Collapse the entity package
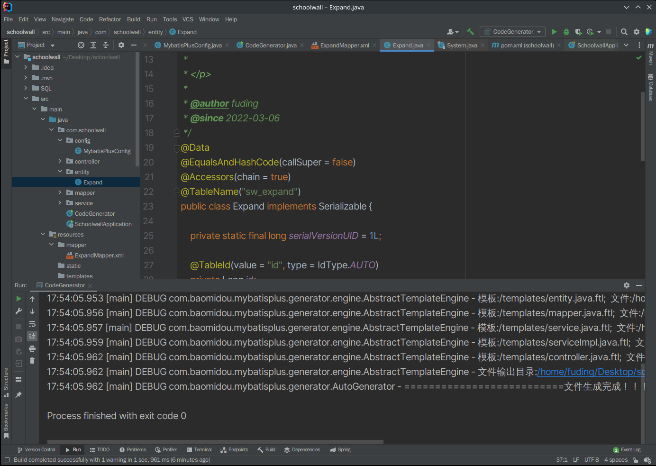 (x=60, y=172)
